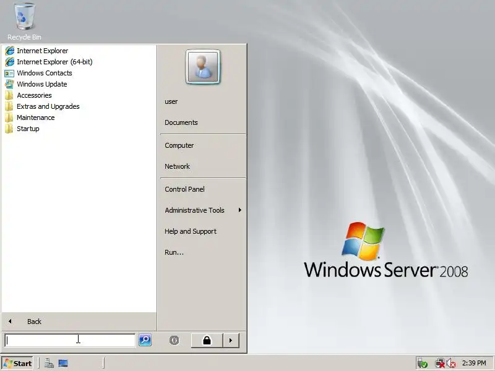495x371 pixels.
Task: Open shutdown options arrow next to lock
Action: pos(231,341)
